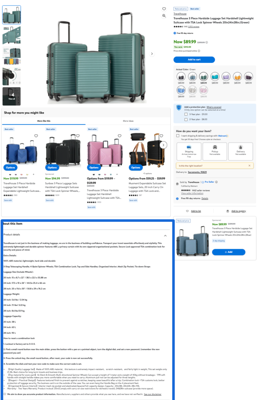Select the 'More like this' tab

44,121
